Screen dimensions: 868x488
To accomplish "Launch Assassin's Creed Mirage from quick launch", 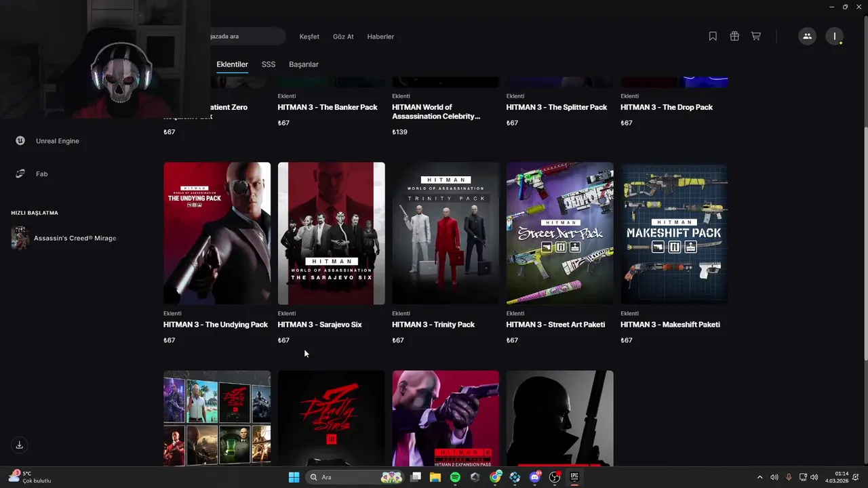I will tap(75, 238).
